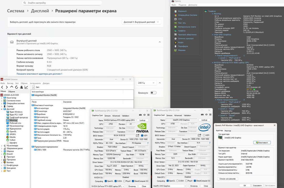Open Intel UHD Graphics selector dropdown in GPU-Z
Image resolution: width=284 pixels, height=188 pixels.
pyautogui.click(x=170, y=186)
